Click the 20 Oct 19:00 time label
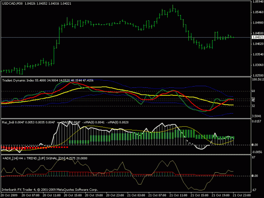Viewport: 264px width, 198px height. [94, 195]
